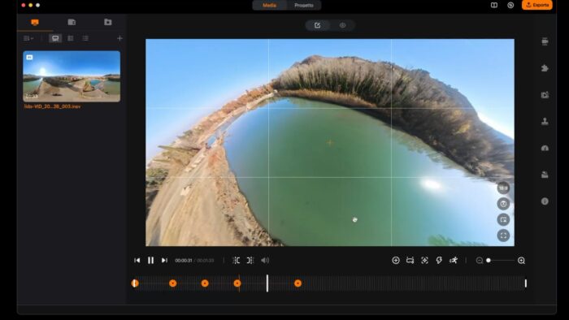Open the stamp-shaped watermark icon in right sidebar

[x=545, y=121]
